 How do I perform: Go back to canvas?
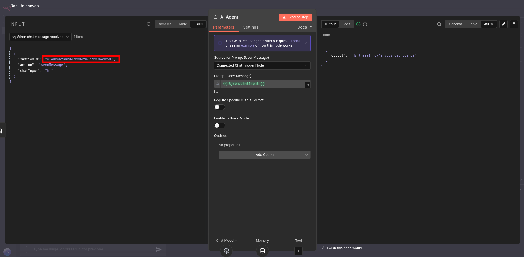click(x=25, y=6)
